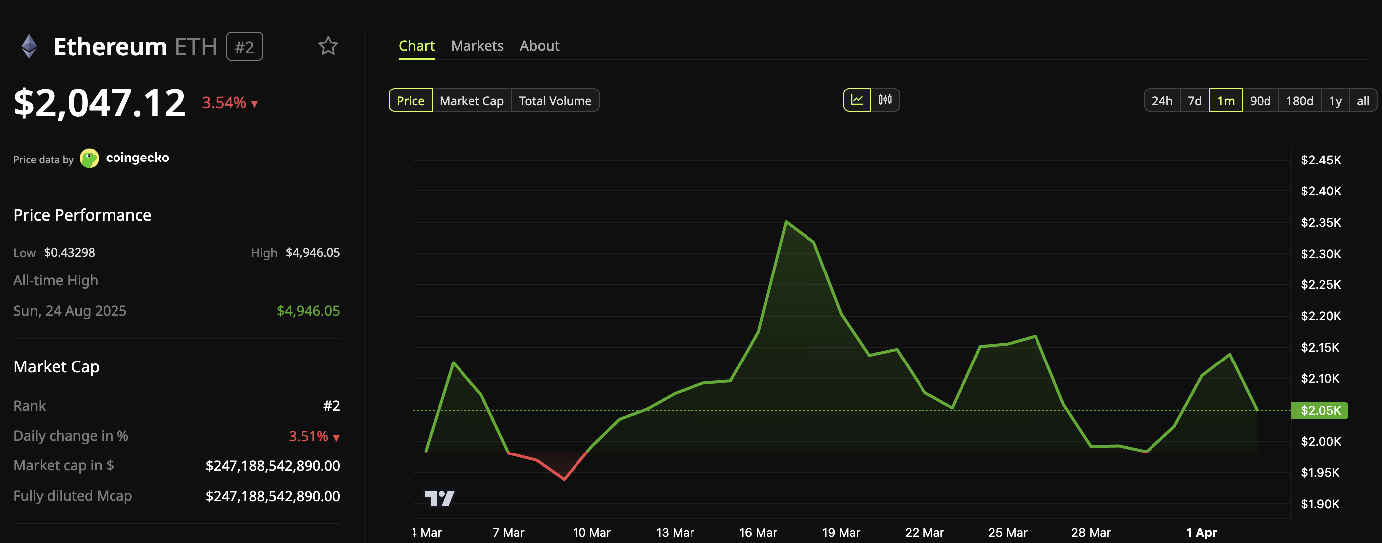Click the CoinGecko gecko logo

coord(89,158)
